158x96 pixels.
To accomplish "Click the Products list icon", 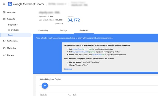I will [x=4, y=19].
